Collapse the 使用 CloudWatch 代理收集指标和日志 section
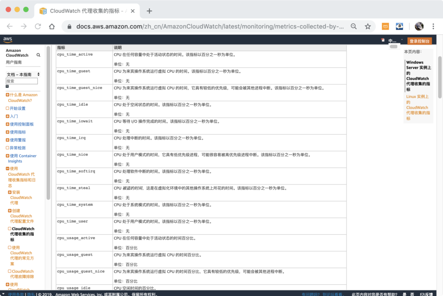Screen dimensions: 443x296 coord(7,169)
